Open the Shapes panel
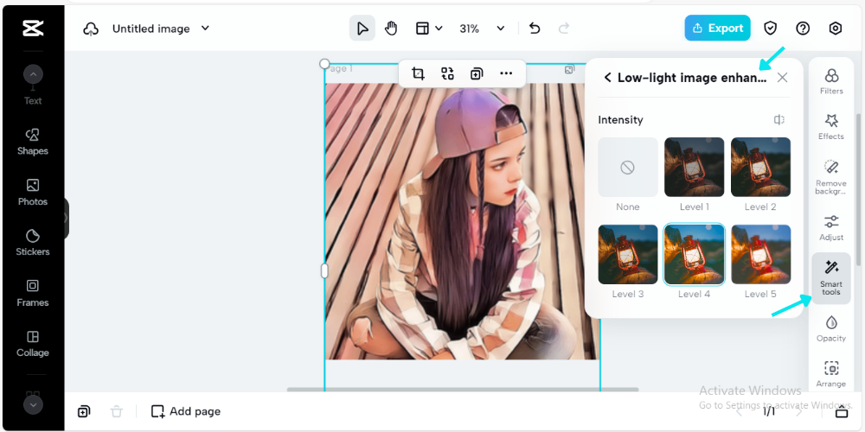Image resolution: width=865 pixels, height=432 pixels. pos(33,142)
